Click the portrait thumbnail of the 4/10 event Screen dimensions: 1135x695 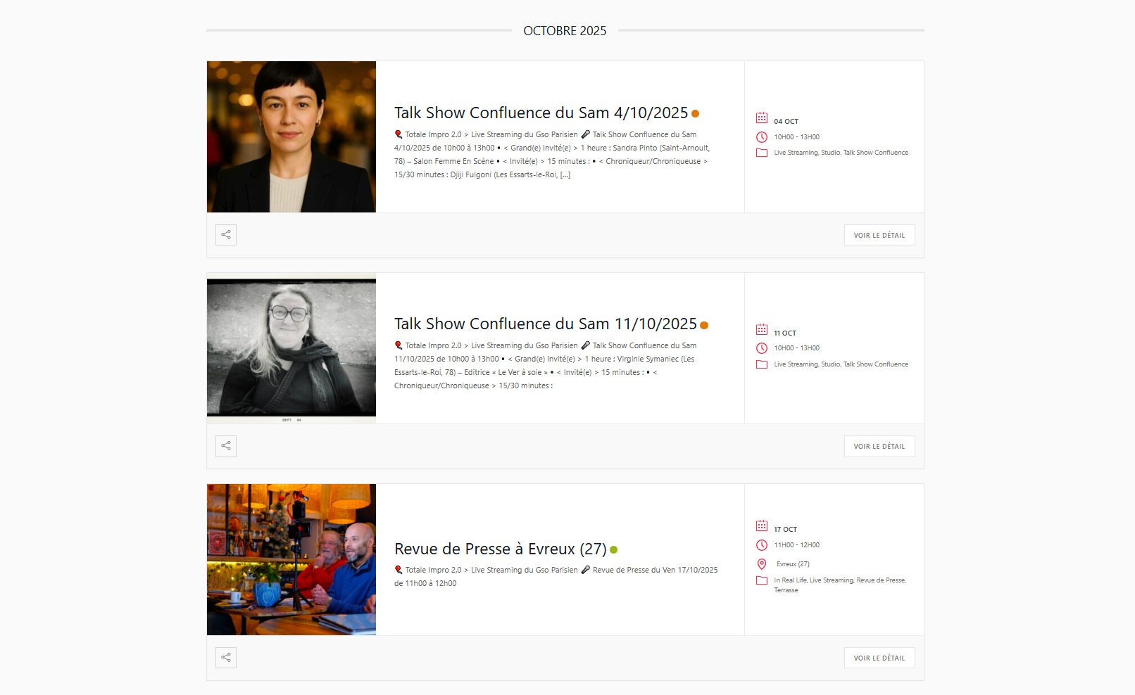point(291,136)
